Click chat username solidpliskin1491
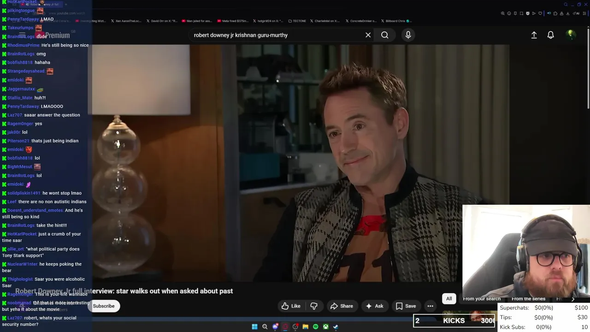590x332 pixels. pos(24,193)
